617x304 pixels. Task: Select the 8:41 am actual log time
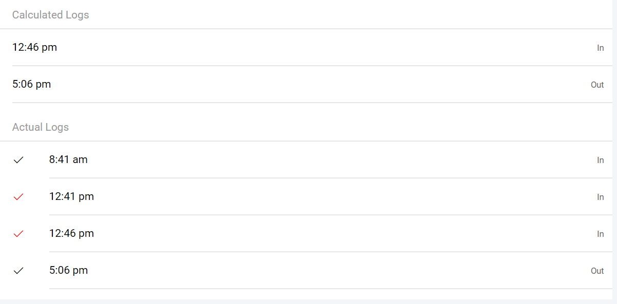pos(68,159)
